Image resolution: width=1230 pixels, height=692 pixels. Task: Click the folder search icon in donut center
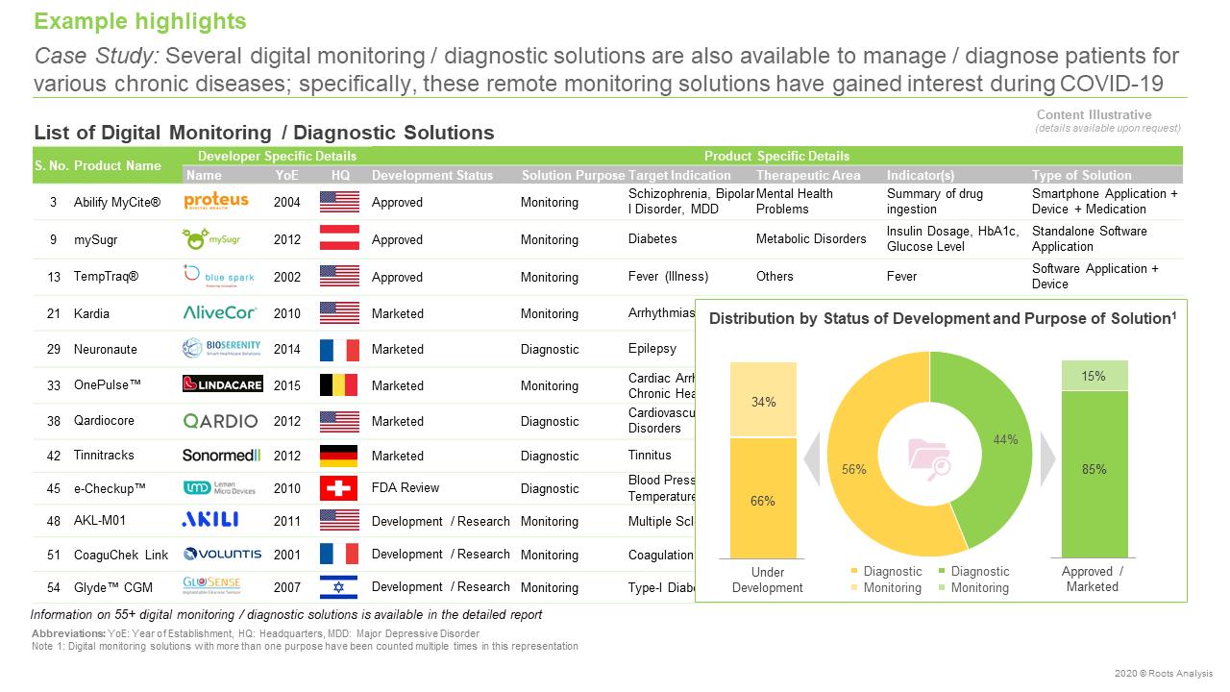click(x=929, y=457)
